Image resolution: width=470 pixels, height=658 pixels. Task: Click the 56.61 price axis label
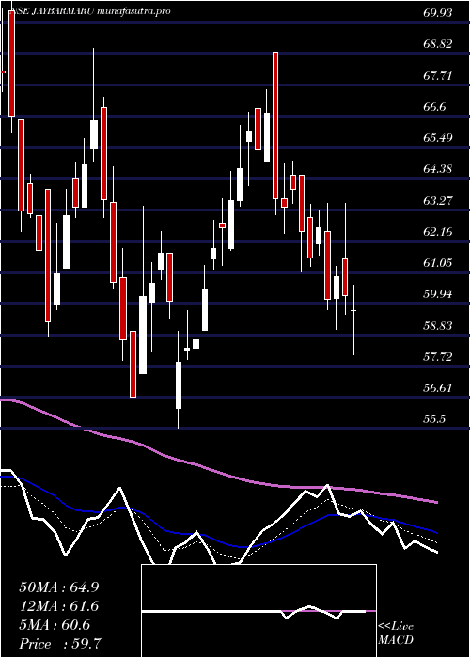(x=438, y=387)
